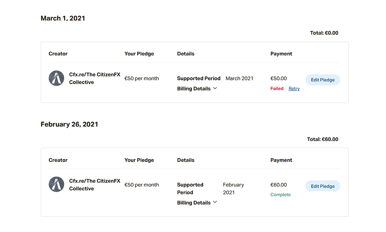This screenshot has width=386, height=232.
Task: Expand the Billing Details text in the March 1 card
Action: [x=194, y=89]
